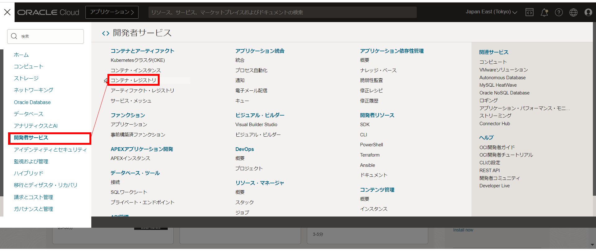The image size is (596, 251).
Task: Open アーティファクト・レジストリ link
Action: pyautogui.click(x=142, y=91)
